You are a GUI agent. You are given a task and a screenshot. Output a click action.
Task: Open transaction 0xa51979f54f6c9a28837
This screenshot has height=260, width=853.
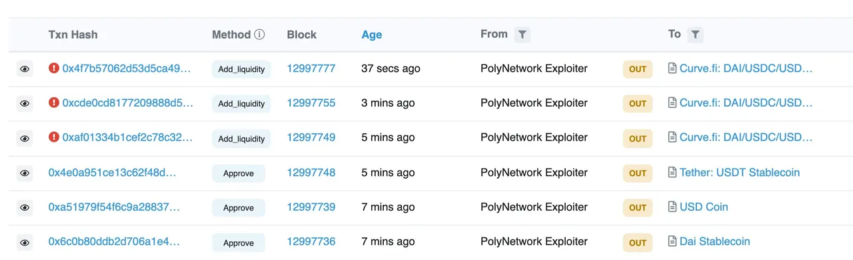pyautogui.click(x=114, y=207)
